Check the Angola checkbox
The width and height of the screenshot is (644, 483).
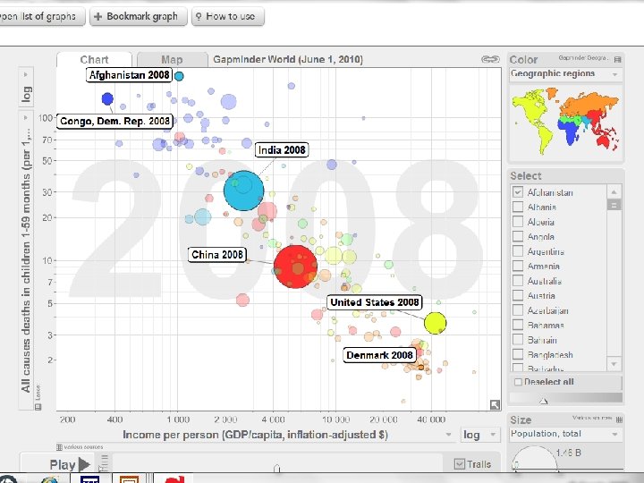pyautogui.click(x=518, y=236)
